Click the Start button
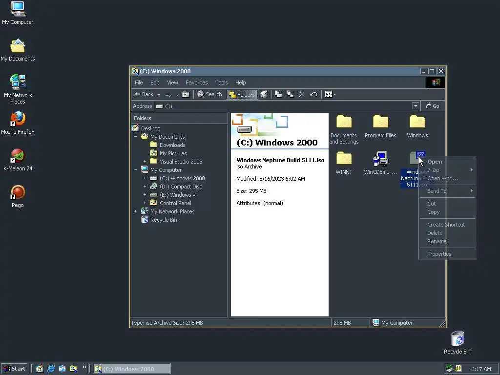The height and width of the screenshot is (375, 500). [x=14, y=369]
